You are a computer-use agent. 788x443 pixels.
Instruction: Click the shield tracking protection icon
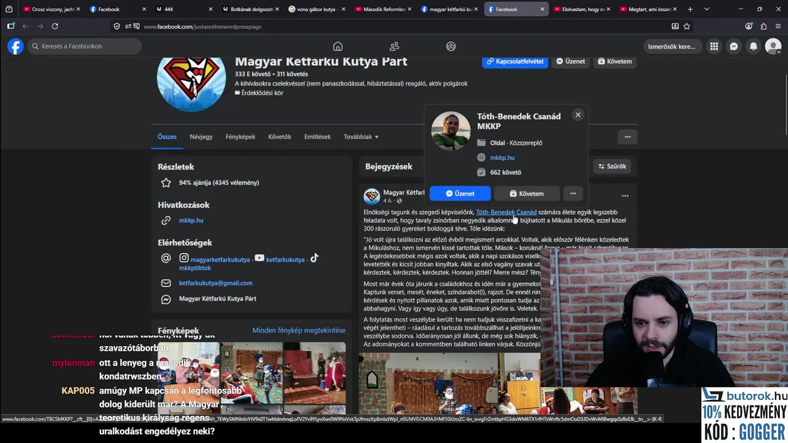point(117,26)
